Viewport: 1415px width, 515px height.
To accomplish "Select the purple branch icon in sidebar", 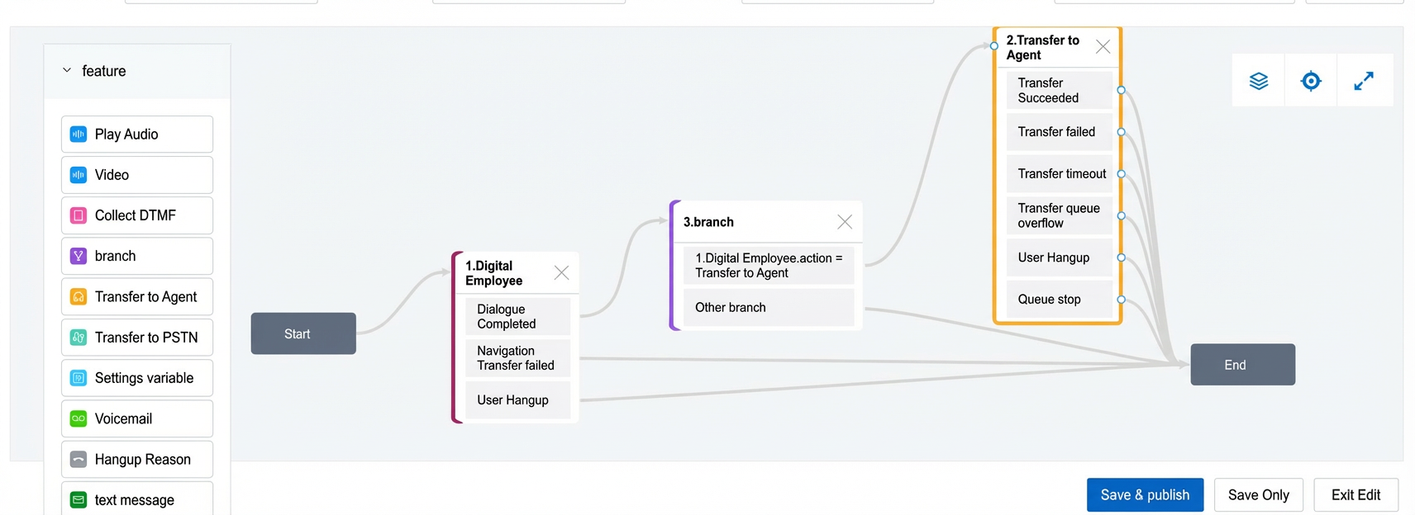I will pyautogui.click(x=79, y=256).
